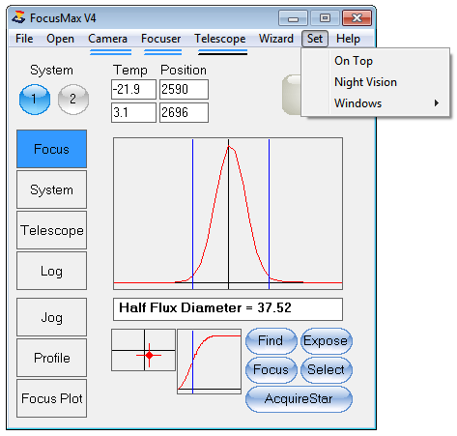Click the FocusMax app icon in title bar
This screenshot has width=457, height=436.
(x=18, y=17)
